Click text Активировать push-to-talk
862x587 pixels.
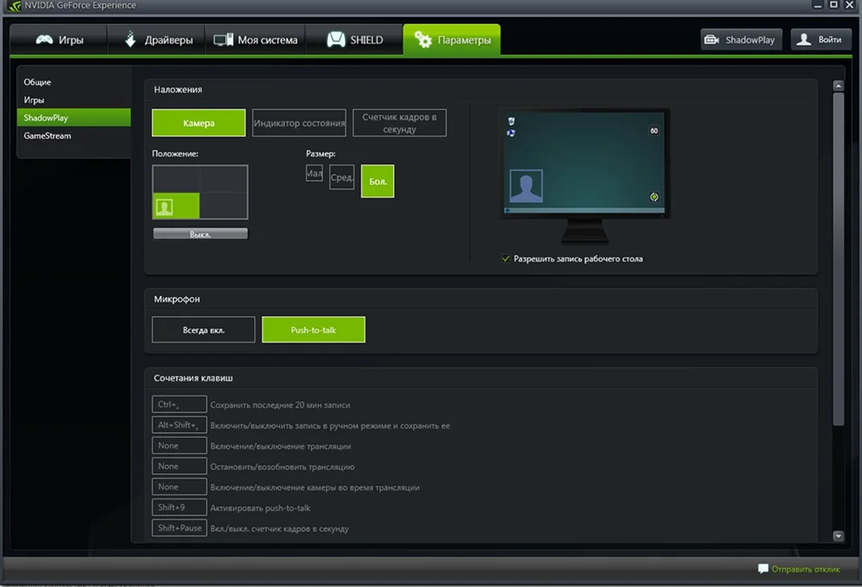[260, 508]
